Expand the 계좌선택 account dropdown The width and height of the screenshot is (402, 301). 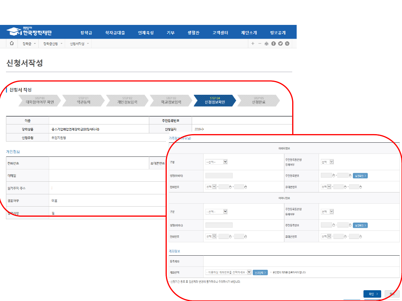(x=229, y=272)
